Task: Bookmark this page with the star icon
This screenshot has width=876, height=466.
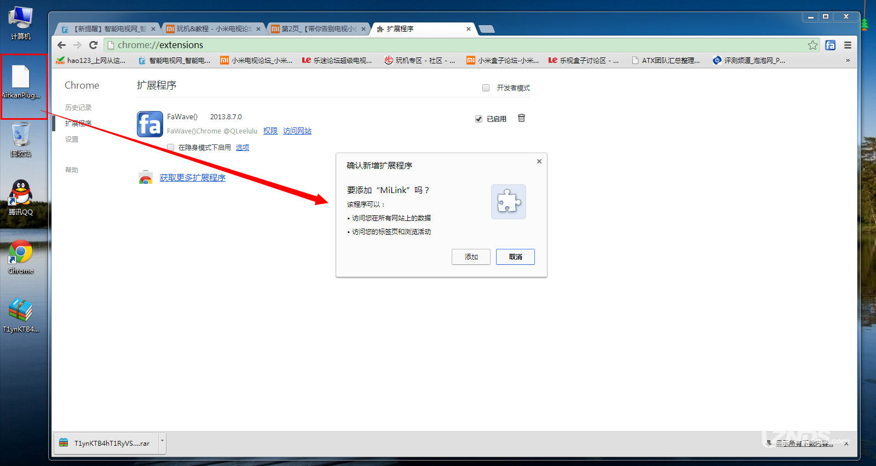Action: (812, 45)
